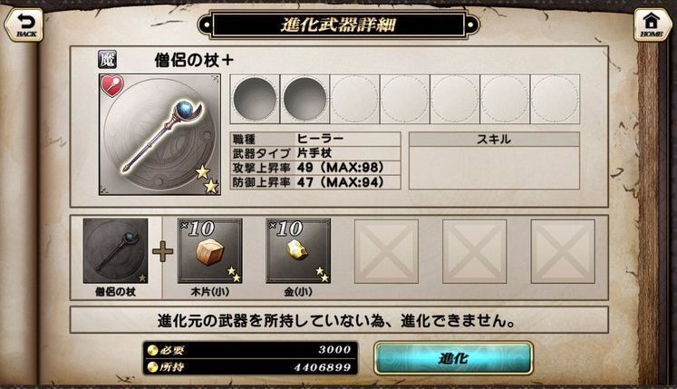The width and height of the screenshot is (677, 389).
Task: Select the first filled skill slot circle
Action: 255,99
